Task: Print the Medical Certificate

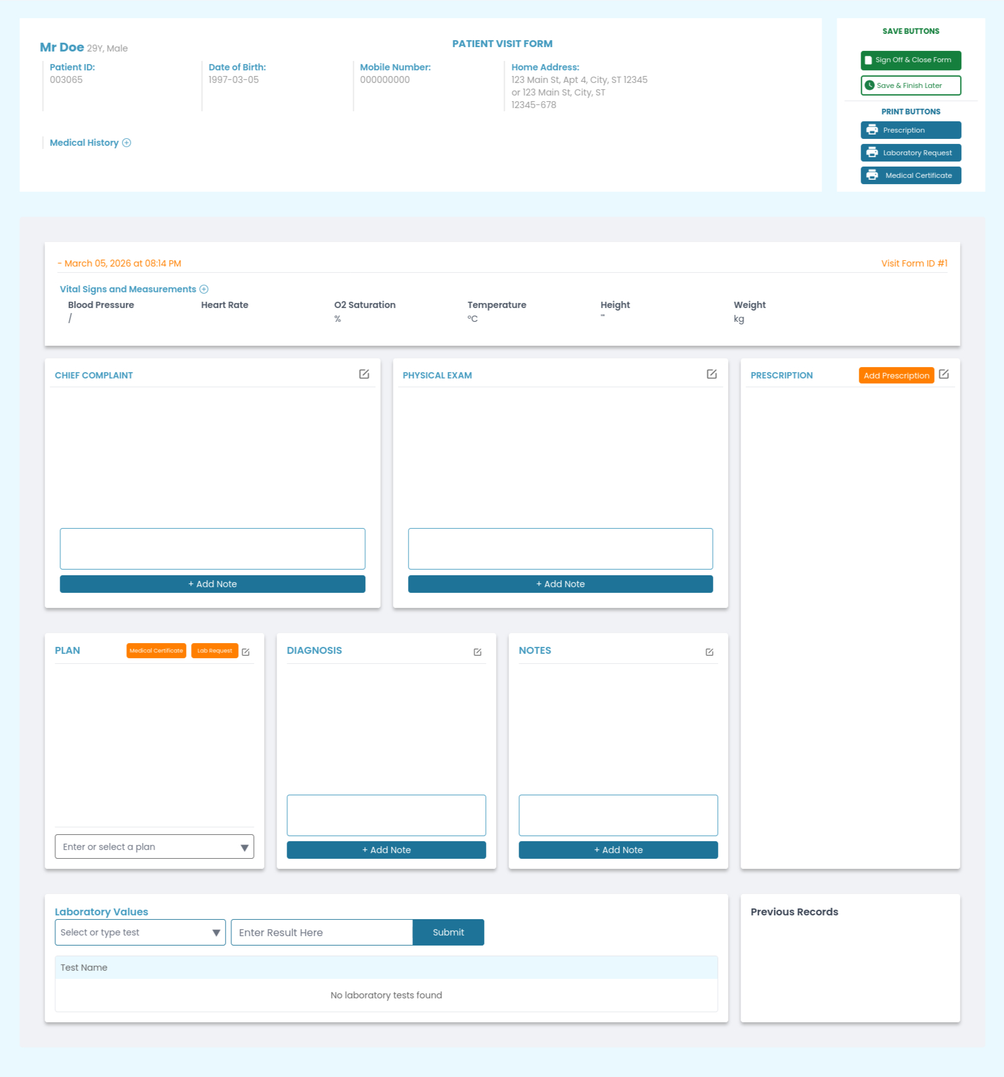Action: pos(911,175)
